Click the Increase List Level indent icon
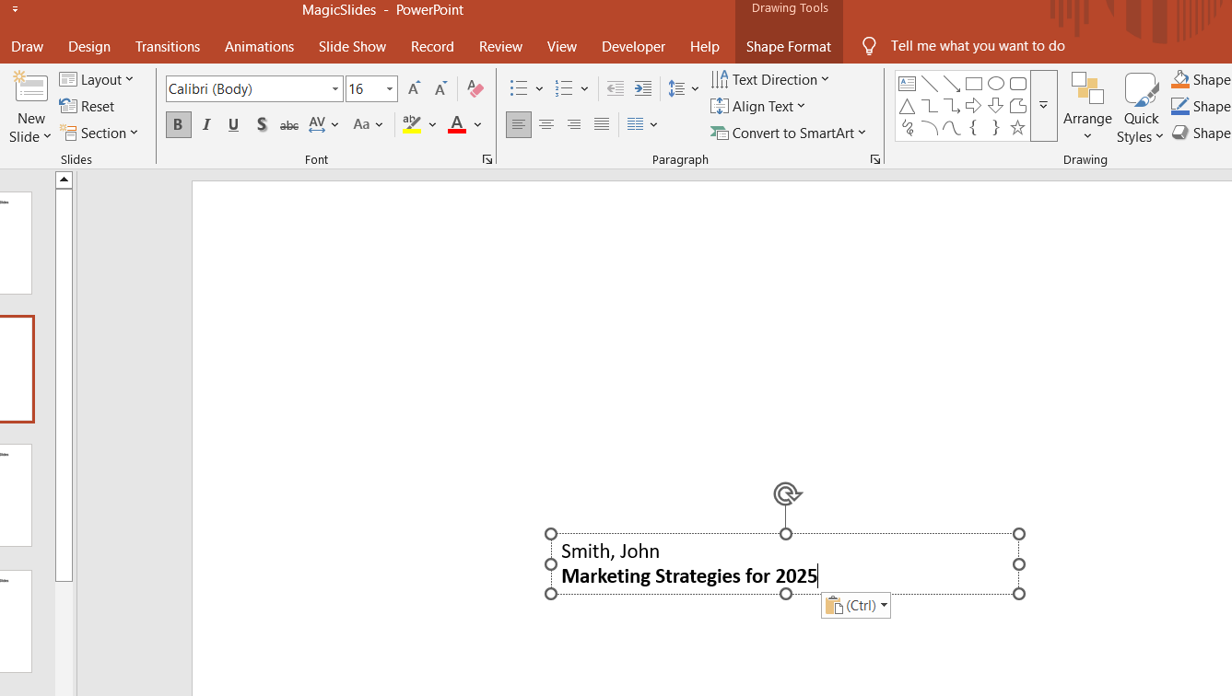This screenshot has height=696, width=1232. [x=643, y=88]
